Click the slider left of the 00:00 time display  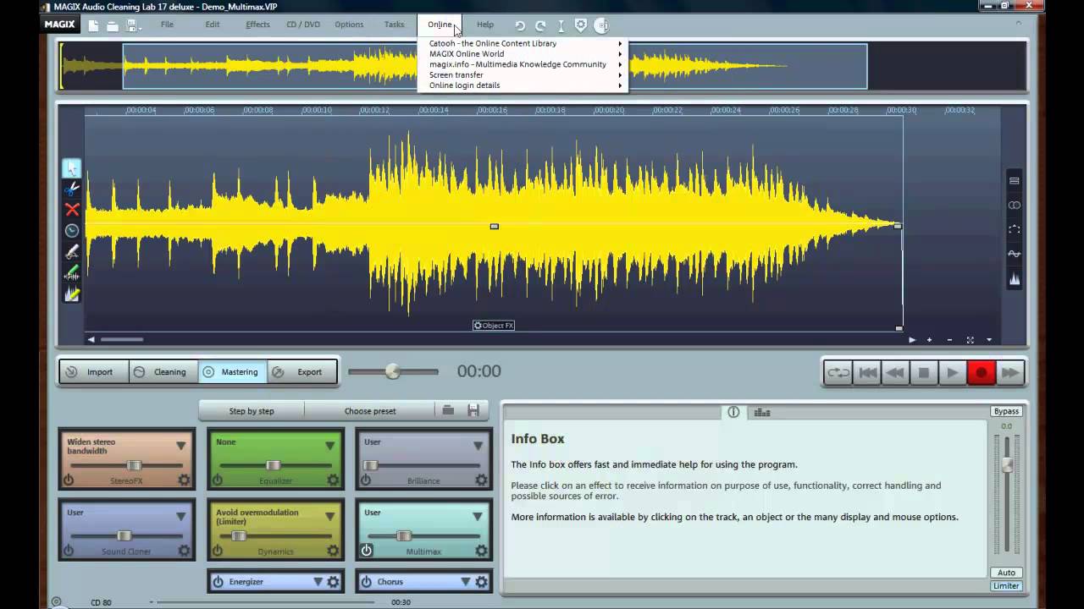tap(393, 371)
